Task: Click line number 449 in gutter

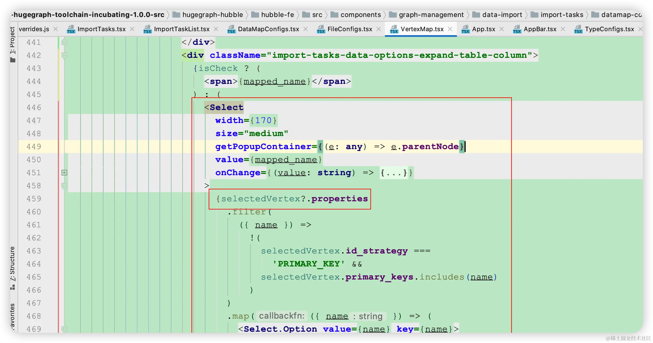Action: click(34, 147)
